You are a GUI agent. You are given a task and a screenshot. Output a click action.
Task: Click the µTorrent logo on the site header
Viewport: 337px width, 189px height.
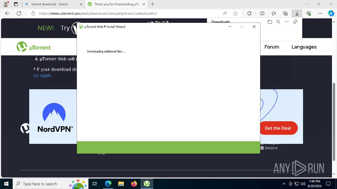click(x=33, y=47)
